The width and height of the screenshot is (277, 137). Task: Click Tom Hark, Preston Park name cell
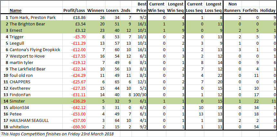point(32,17)
